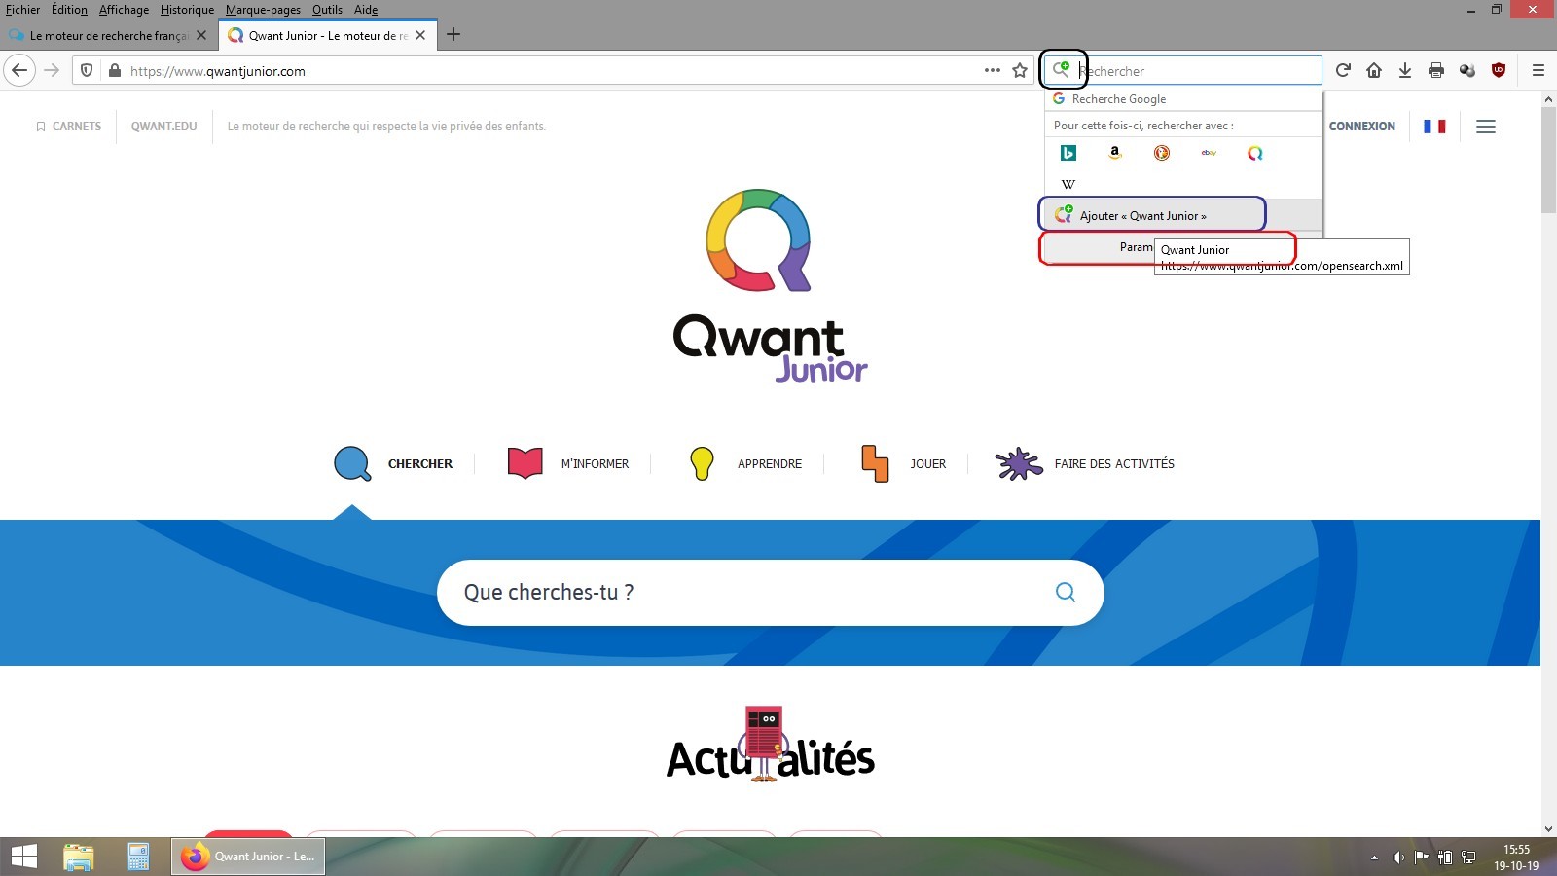1557x876 pixels.
Task: Open the Édition menu
Action: (69, 10)
